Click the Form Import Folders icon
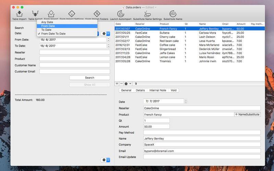Screen dimensions: 274x171 [x=97, y=14]
